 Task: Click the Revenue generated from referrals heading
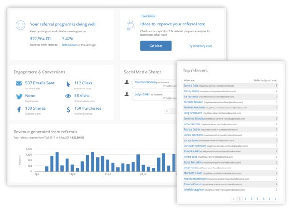pos(45,132)
